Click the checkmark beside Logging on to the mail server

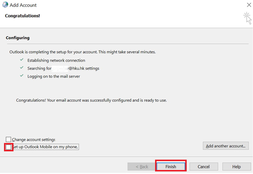tap(22, 76)
